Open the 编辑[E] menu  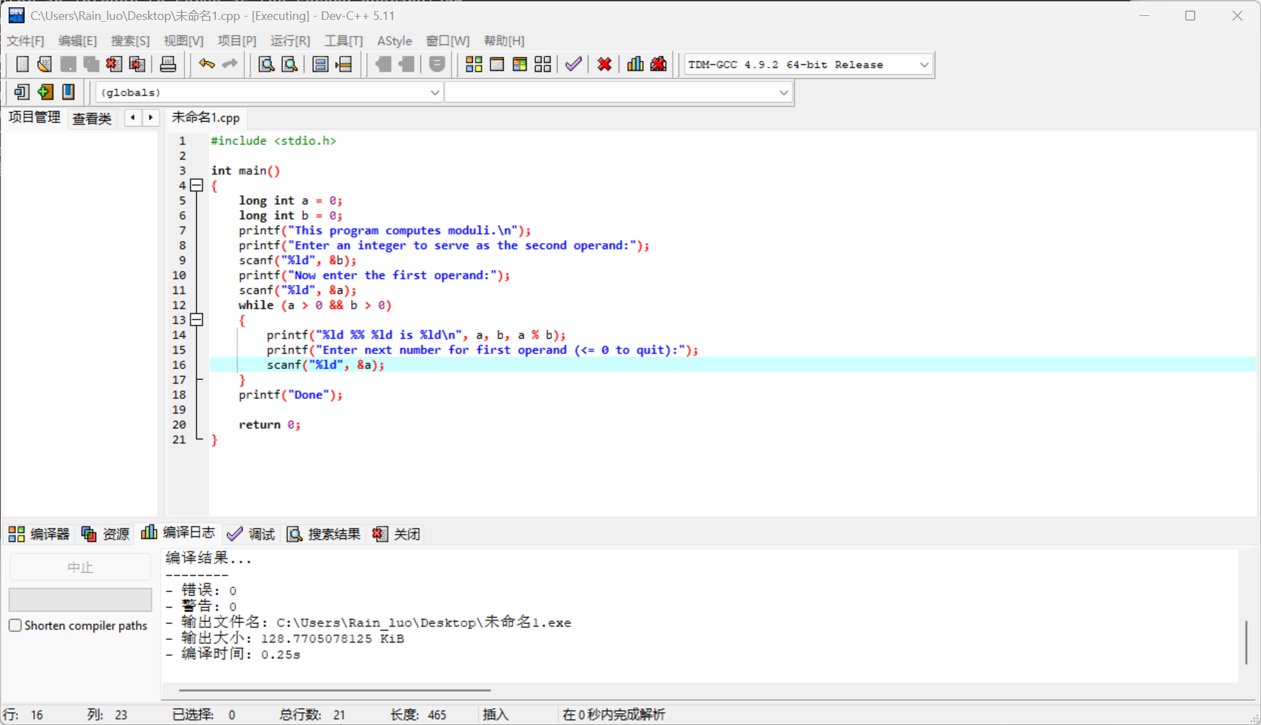pyautogui.click(x=77, y=40)
